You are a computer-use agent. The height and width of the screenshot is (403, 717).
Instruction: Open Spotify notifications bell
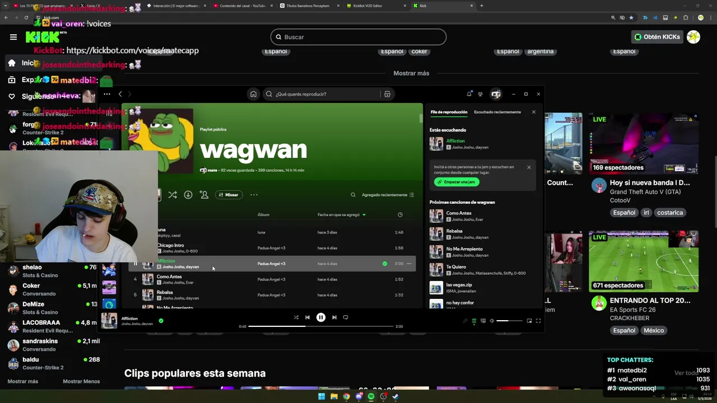point(469,94)
